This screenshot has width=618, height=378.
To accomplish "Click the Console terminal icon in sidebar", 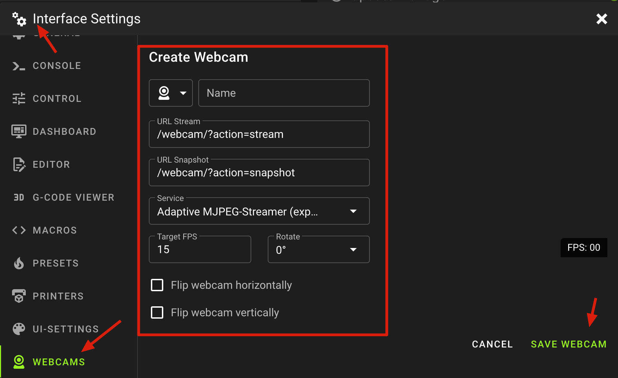I will (x=19, y=66).
